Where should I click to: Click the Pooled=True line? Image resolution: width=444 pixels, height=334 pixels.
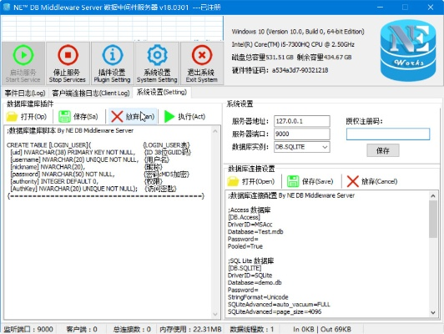pyautogui.click(x=245, y=246)
